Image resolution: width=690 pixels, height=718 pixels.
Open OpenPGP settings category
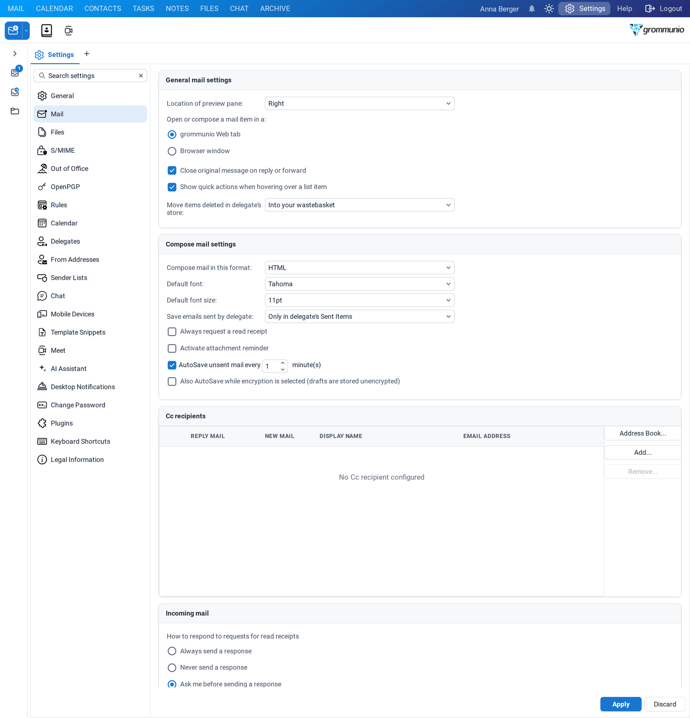[x=90, y=187]
